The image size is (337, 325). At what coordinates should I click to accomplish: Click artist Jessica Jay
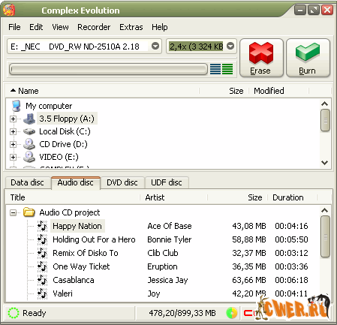click(167, 280)
